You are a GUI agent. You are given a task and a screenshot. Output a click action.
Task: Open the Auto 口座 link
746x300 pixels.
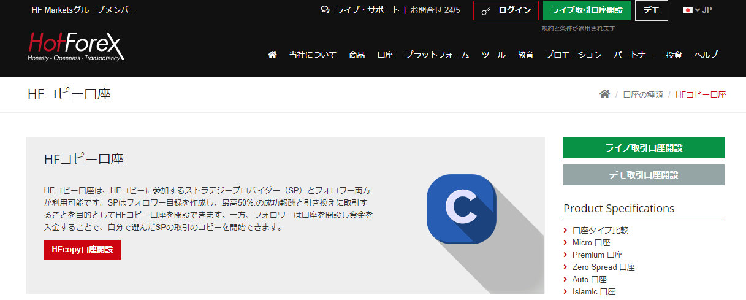pyautogui.click(x=589, y=279)
